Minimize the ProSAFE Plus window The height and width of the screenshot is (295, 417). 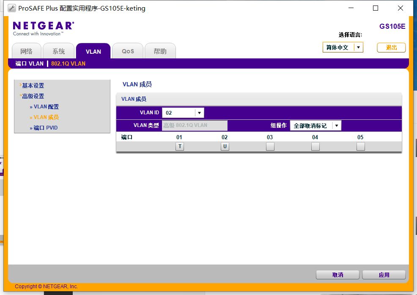coord(351,8)
